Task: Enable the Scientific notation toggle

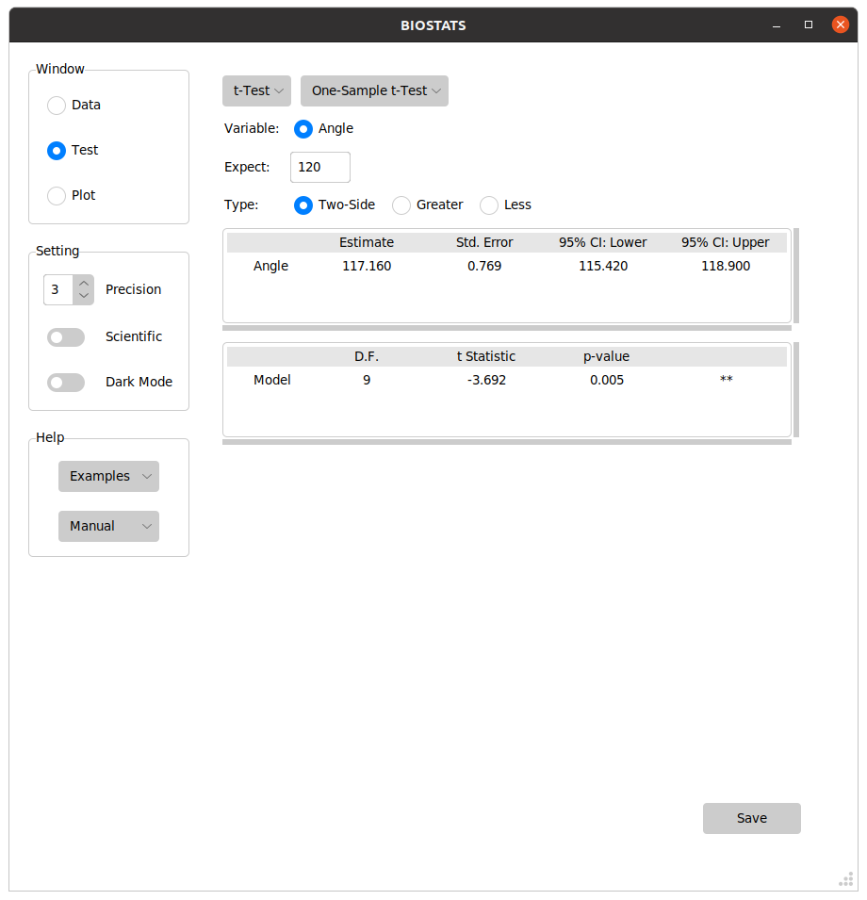Action: click(x=66, y=337)
